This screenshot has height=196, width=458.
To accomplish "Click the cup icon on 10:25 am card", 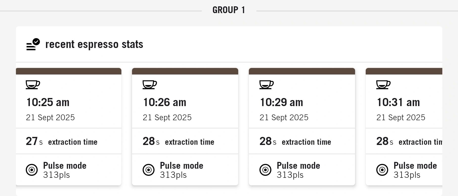I will [33, 85].
